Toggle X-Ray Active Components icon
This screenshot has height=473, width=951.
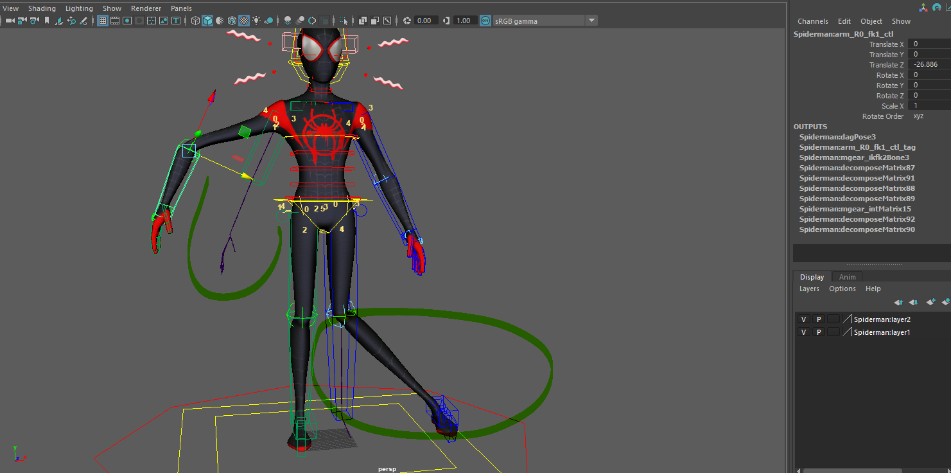point(375,21)
